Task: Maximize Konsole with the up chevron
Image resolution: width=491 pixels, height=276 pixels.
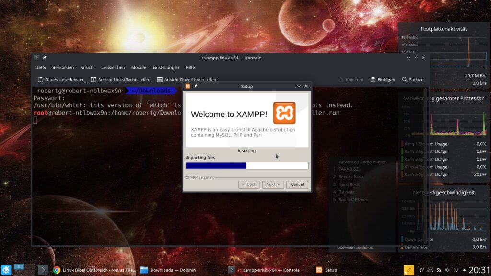Action: tap(416, 57)
